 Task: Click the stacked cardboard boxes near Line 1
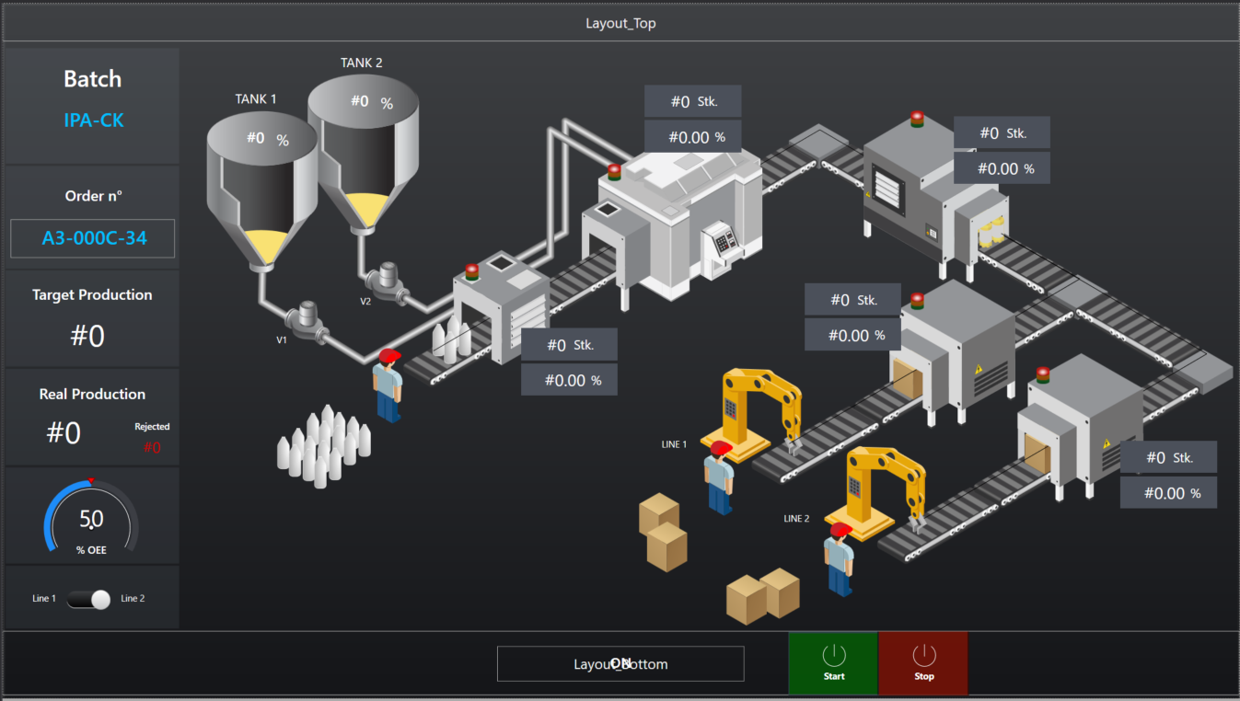tap(664, 533)
